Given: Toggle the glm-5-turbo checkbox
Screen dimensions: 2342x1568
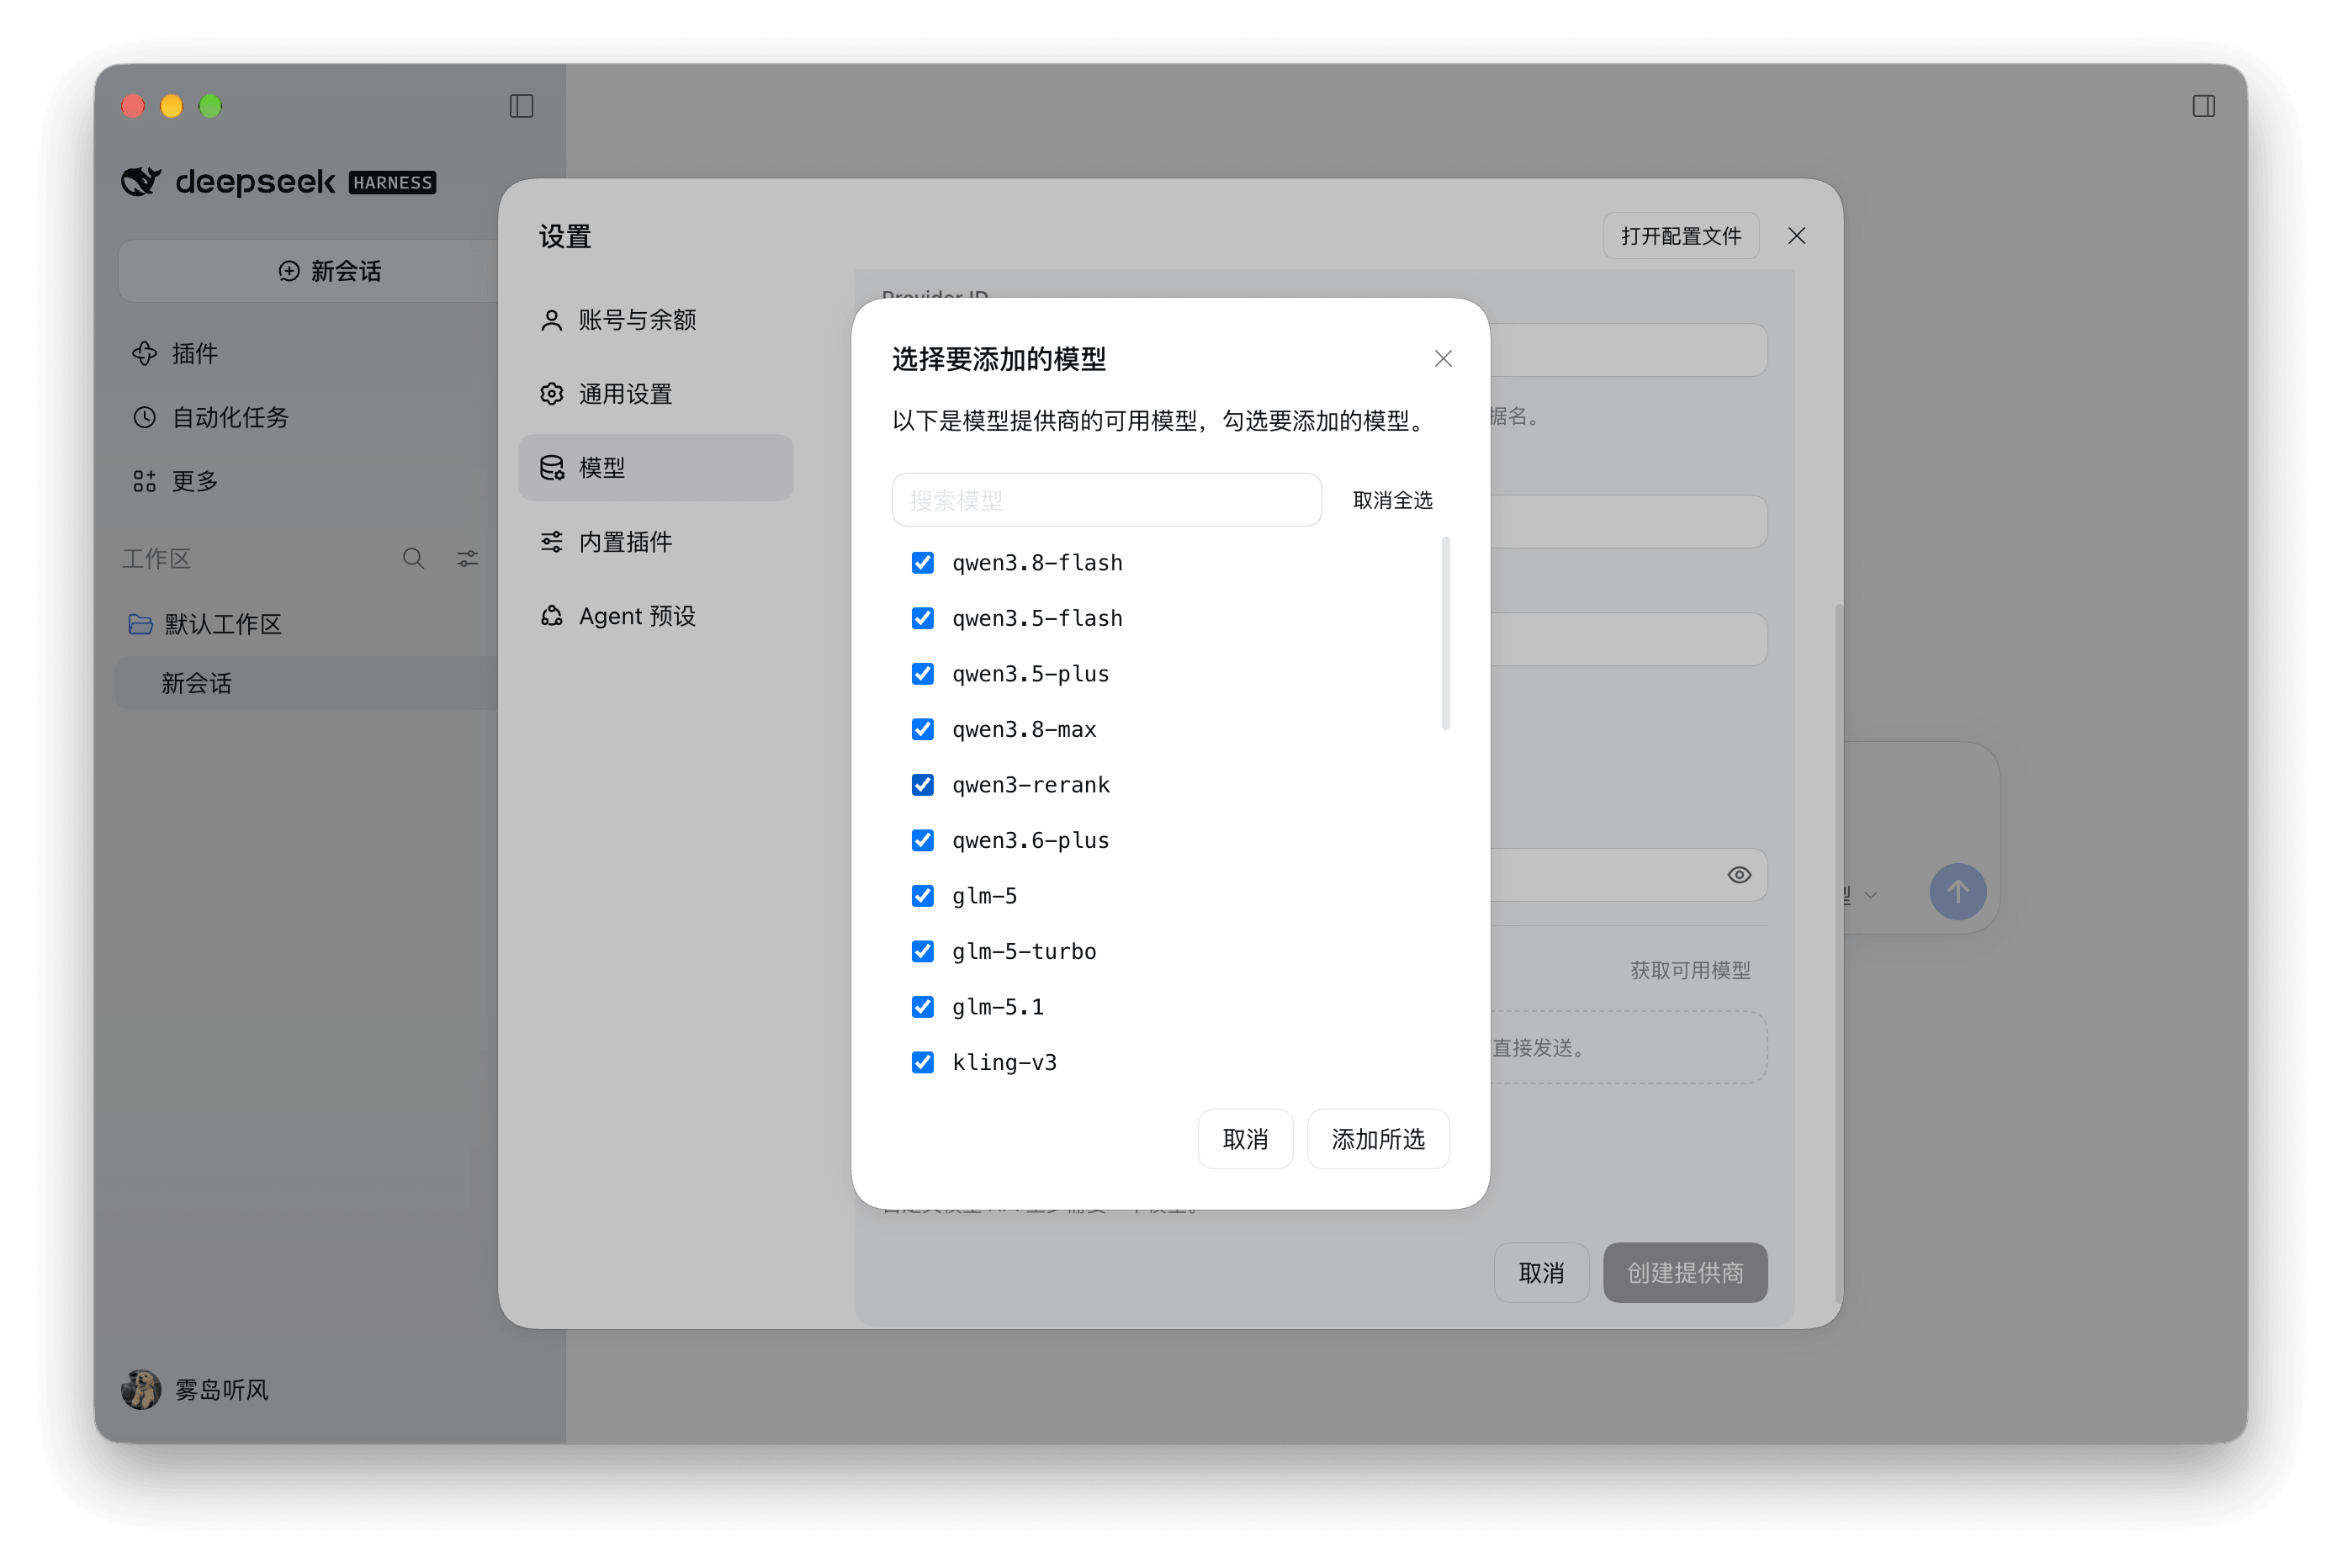Looking at the screenshot, I should click(922, 951).
